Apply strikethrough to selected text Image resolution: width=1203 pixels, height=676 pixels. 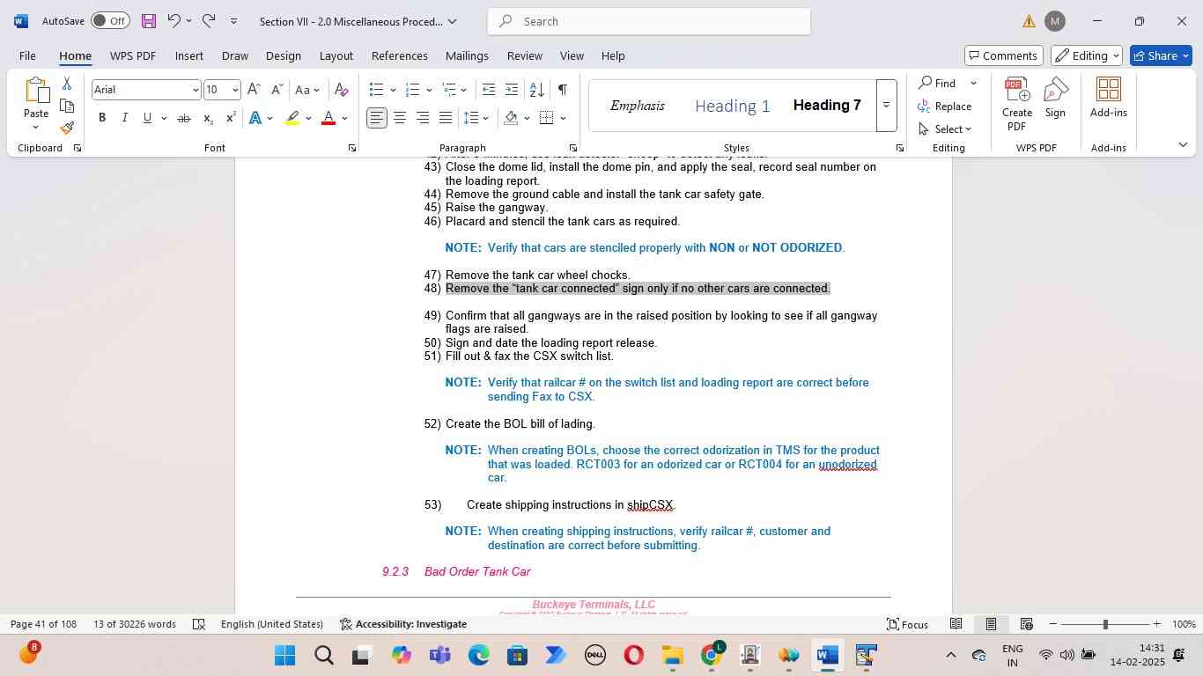tap(184, 118)
